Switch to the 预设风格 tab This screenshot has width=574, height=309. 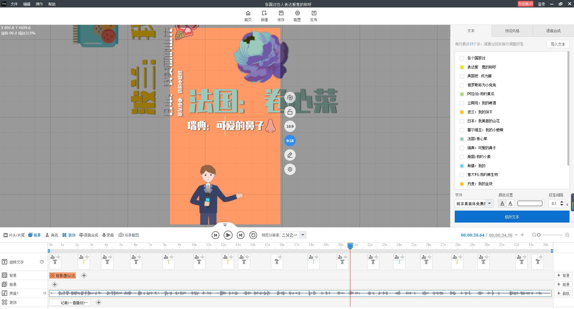click(512, 31)
